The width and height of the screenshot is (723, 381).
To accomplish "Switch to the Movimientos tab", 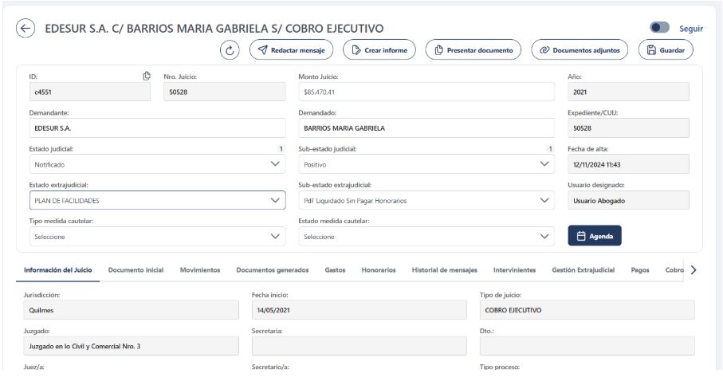I will tap(199, 270).
